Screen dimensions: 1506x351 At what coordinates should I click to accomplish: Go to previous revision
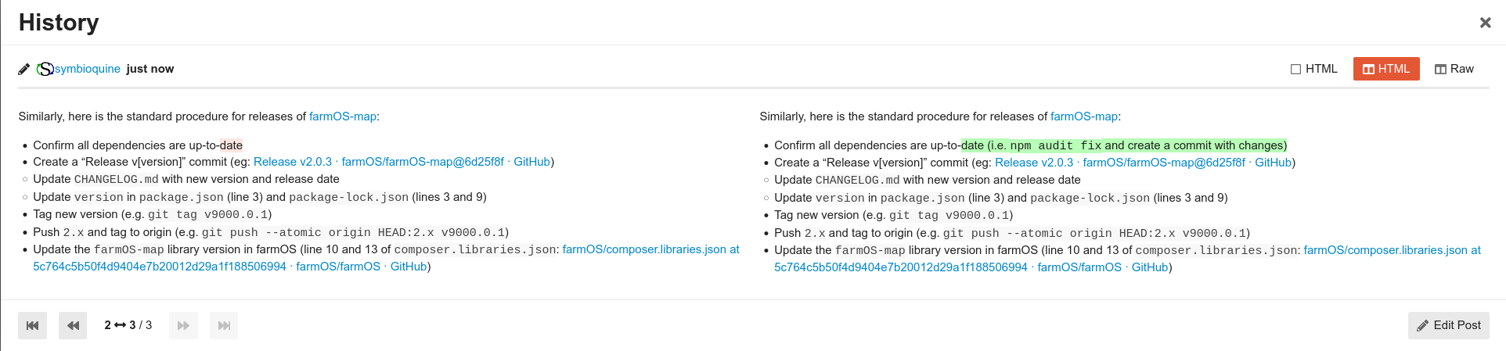click(73, 325)
